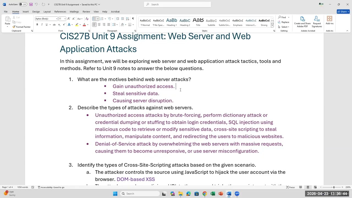Apply the Heading 1 style
Viewport: 352px width, 198px height.
pos(172,22)
